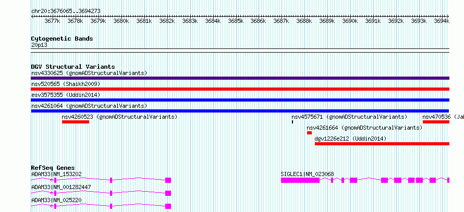Open the ADAM33|NM_001282447 transcript label

(x=61, y=187)
